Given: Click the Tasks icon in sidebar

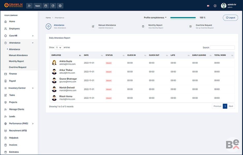Looking at the screenshot, I should 6,95.
